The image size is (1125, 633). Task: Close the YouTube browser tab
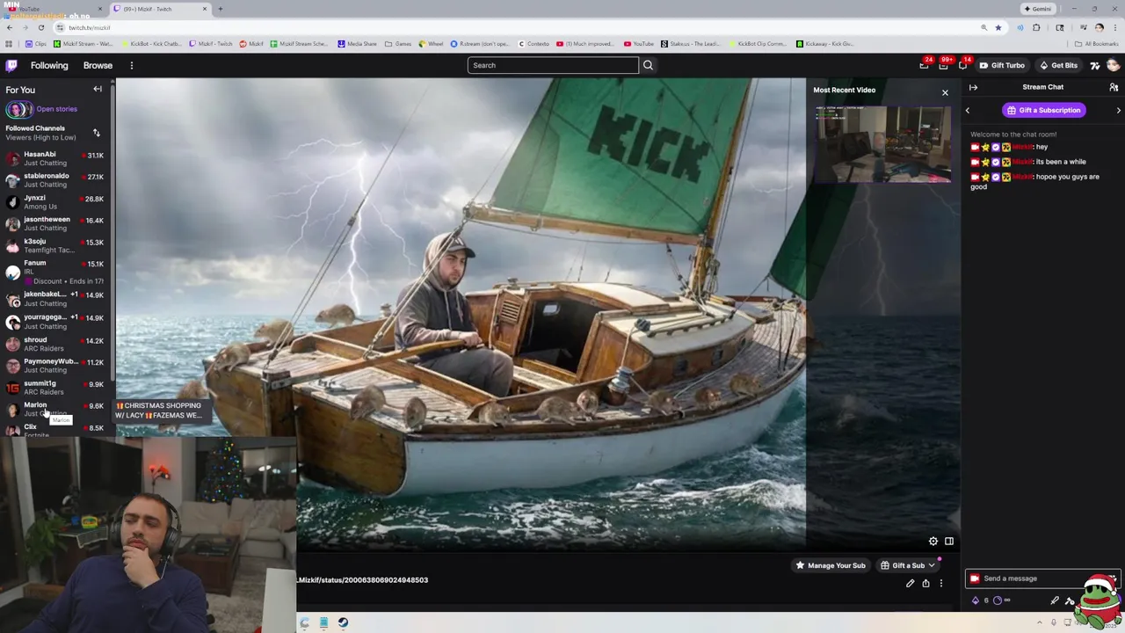tap(99, 9)
